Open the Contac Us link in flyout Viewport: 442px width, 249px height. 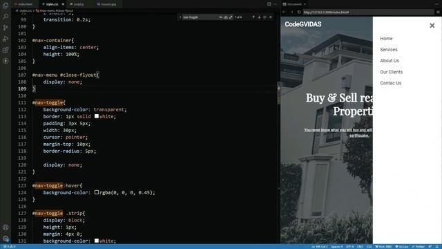tap(391, 83)
